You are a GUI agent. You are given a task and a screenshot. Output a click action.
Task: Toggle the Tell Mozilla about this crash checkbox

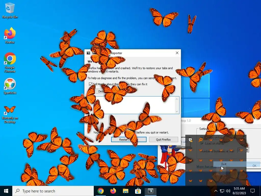coord(90,84)
